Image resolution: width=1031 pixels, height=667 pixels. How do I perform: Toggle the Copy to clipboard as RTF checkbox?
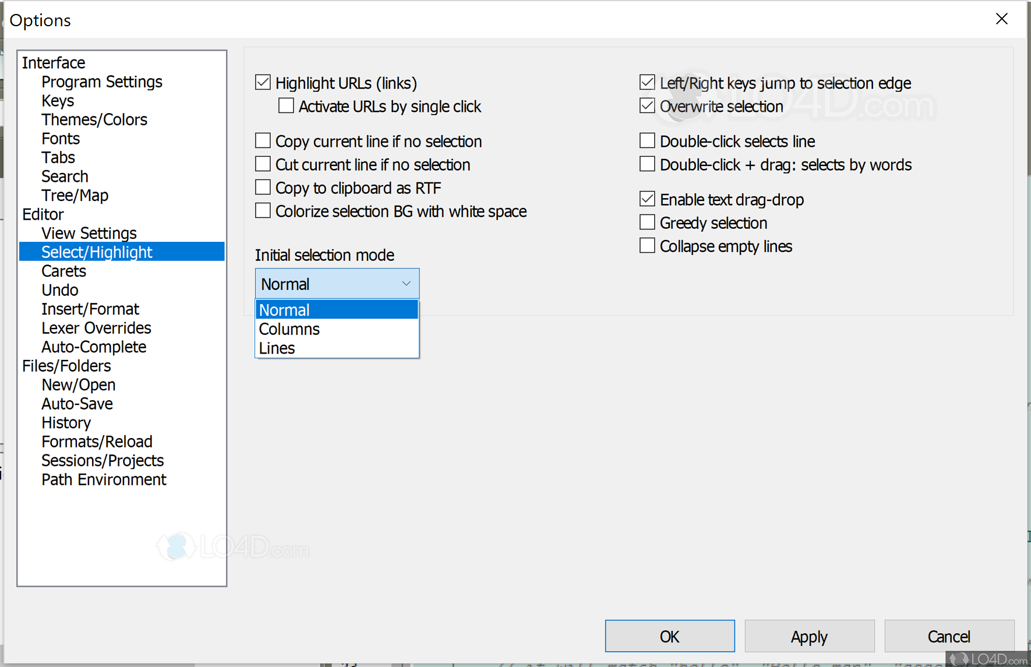tap(263, 187)
